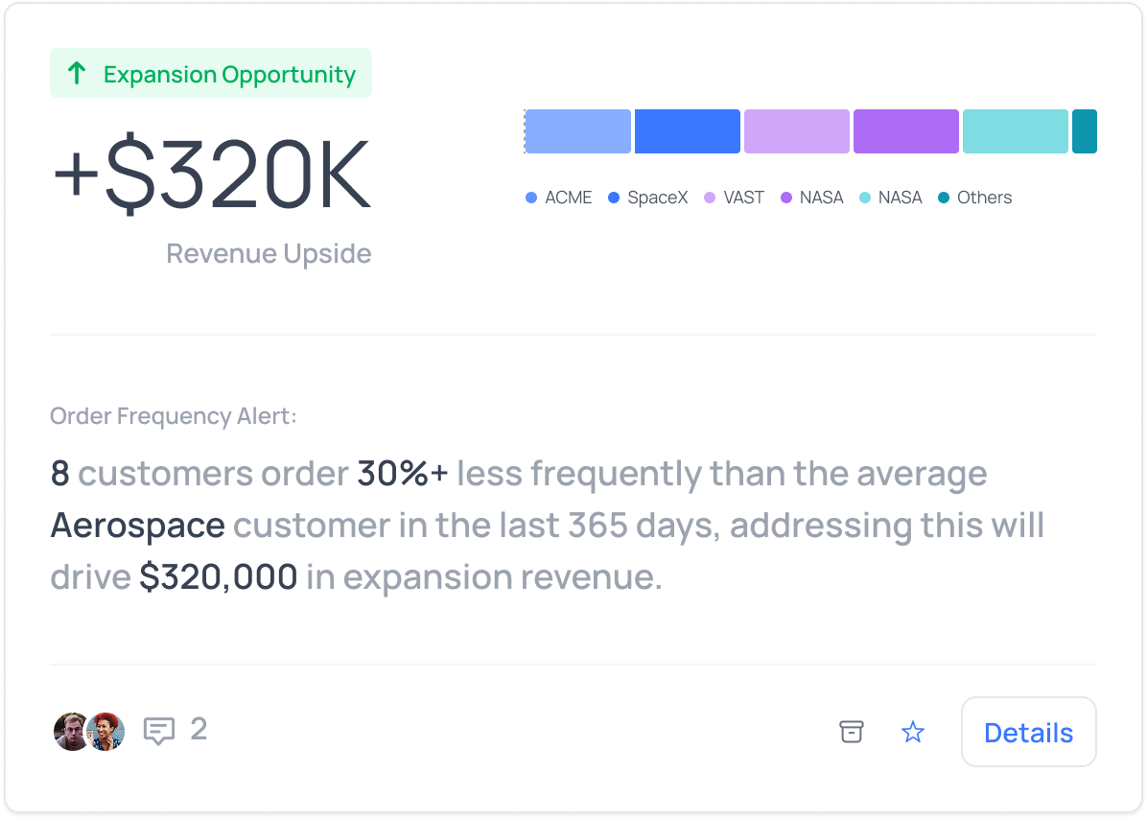Open the comments speech bubble icon
The image size is (1147, 819).
pos(158,732)
